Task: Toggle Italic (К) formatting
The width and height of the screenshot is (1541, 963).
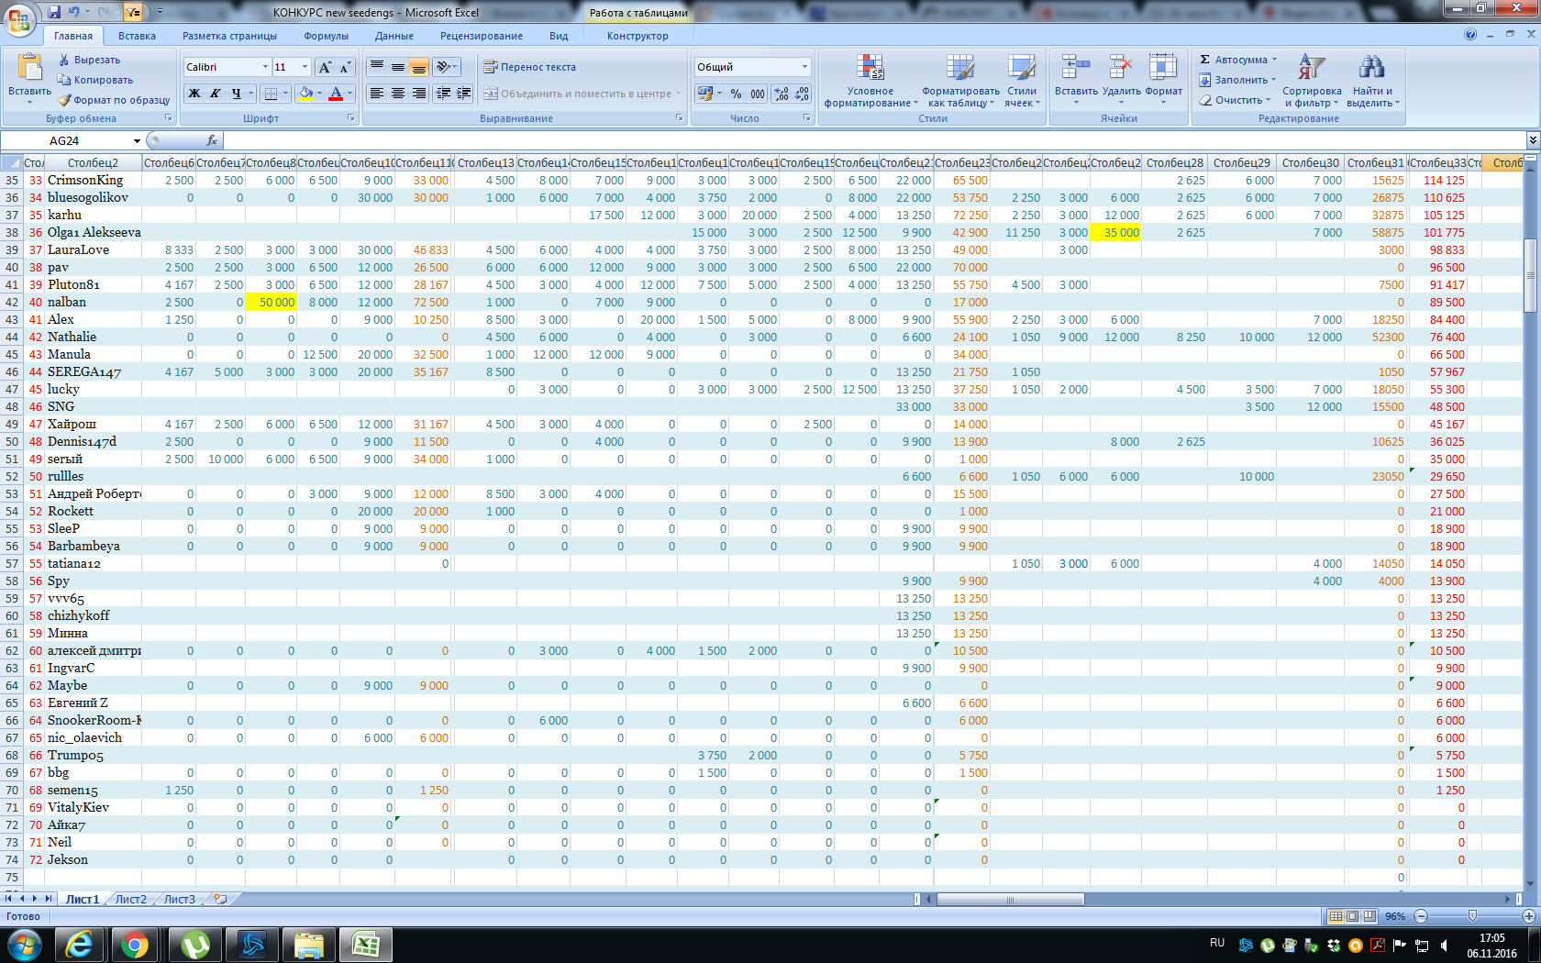Action: [x=216, y=94]
